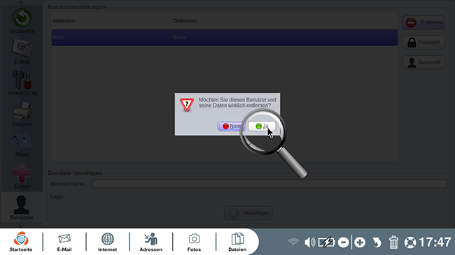Click the Wi-Fi signal icon
This screenshot has width=455, height=255.
293,242
